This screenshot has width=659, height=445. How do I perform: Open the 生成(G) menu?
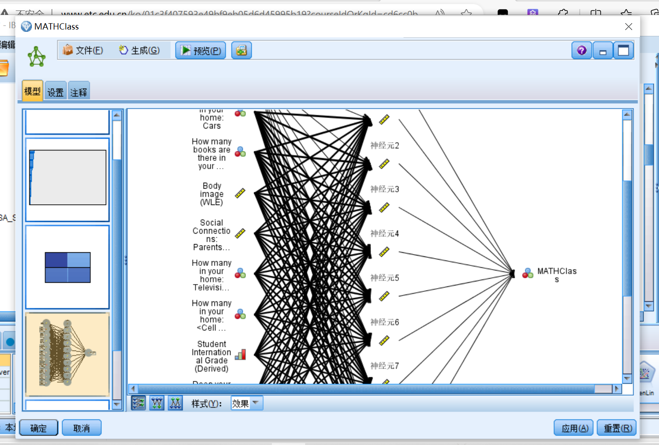pos(139,50)
